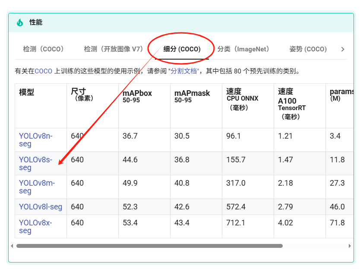Screen dimensions: 360x269
Task: Click the table scrollbar left arrow
Action: [x=12, y=246]
